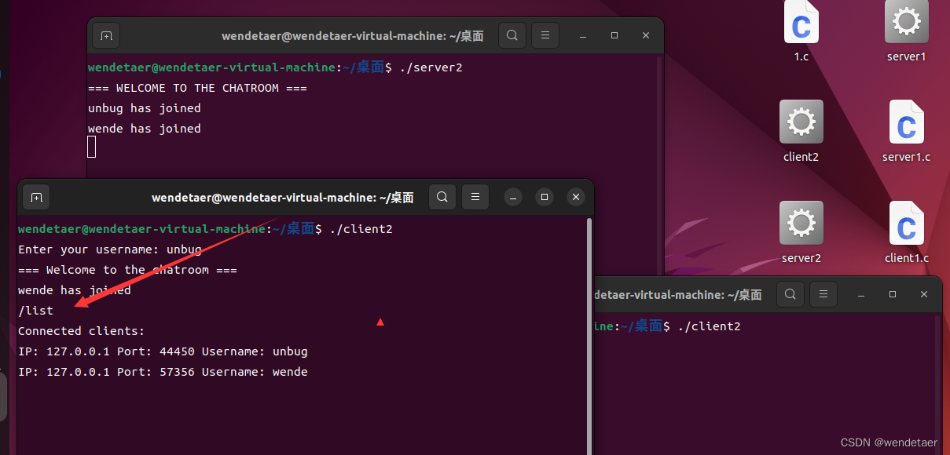Click './client2' command in bottom-right terminal
Screen dimensions: 950x455
tap(709, 326)
